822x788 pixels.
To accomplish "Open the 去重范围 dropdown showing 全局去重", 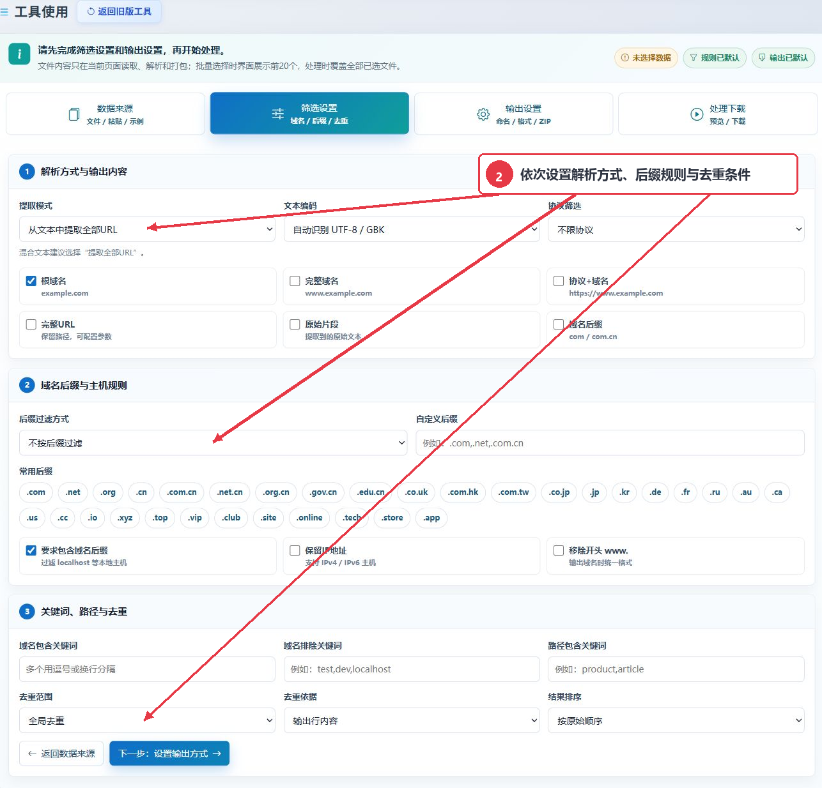I will tap(147, 720).
